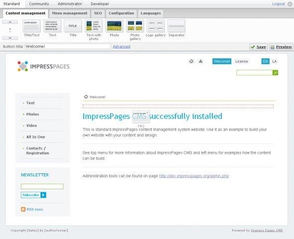Click the sitemap icon in site header

[201, 61]
